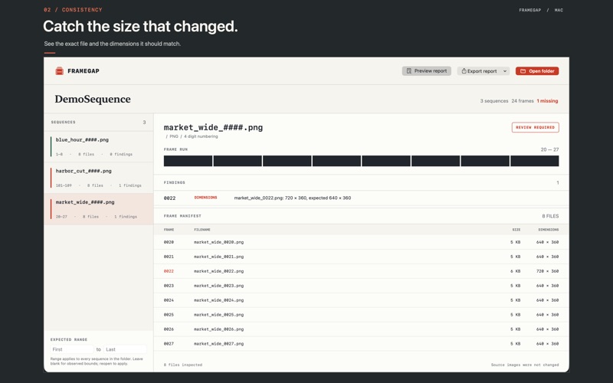The width and height of the screenshot is (613, 383).
Task: Click the Review Required badge
Action: click(535, 127)
